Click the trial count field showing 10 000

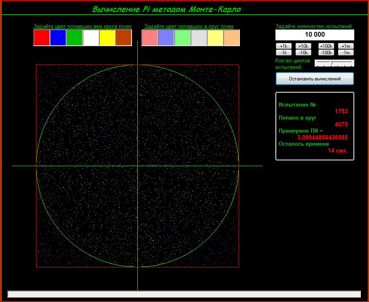[315, 35]
